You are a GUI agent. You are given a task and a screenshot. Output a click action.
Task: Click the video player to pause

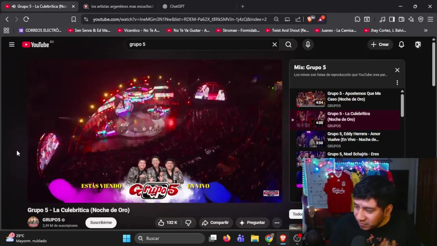(x=155, y=131)
